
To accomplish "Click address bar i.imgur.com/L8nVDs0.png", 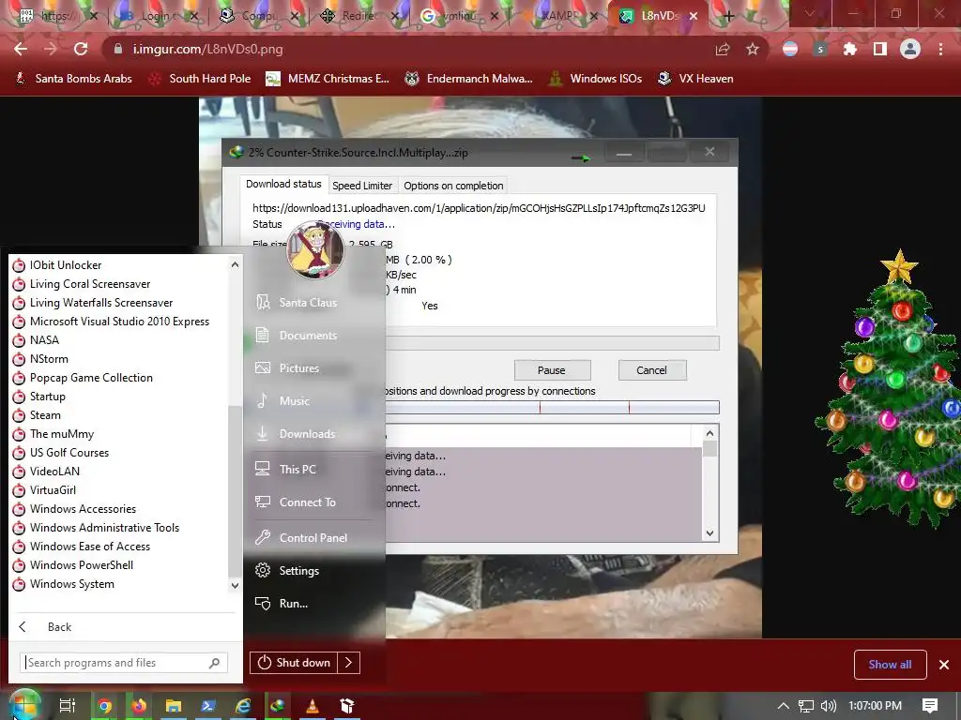I will 207,49.
